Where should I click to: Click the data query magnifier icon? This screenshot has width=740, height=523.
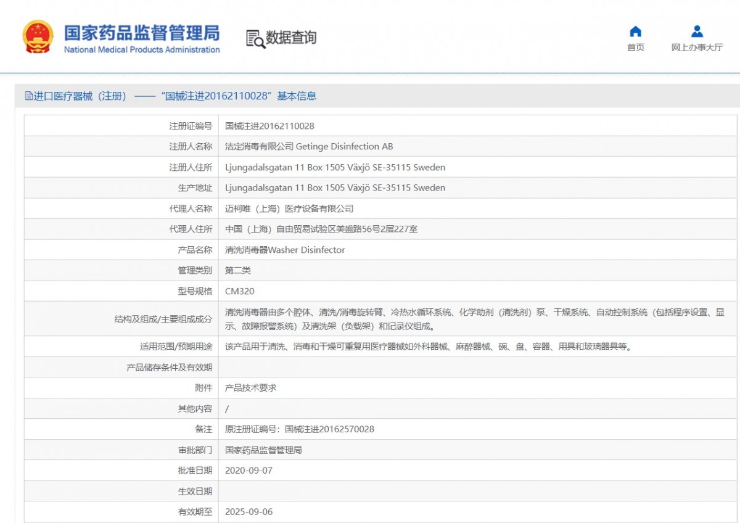tap(255, 38)
